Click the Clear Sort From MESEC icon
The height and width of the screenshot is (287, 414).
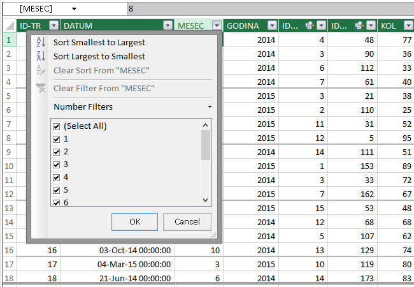[41, 70]
